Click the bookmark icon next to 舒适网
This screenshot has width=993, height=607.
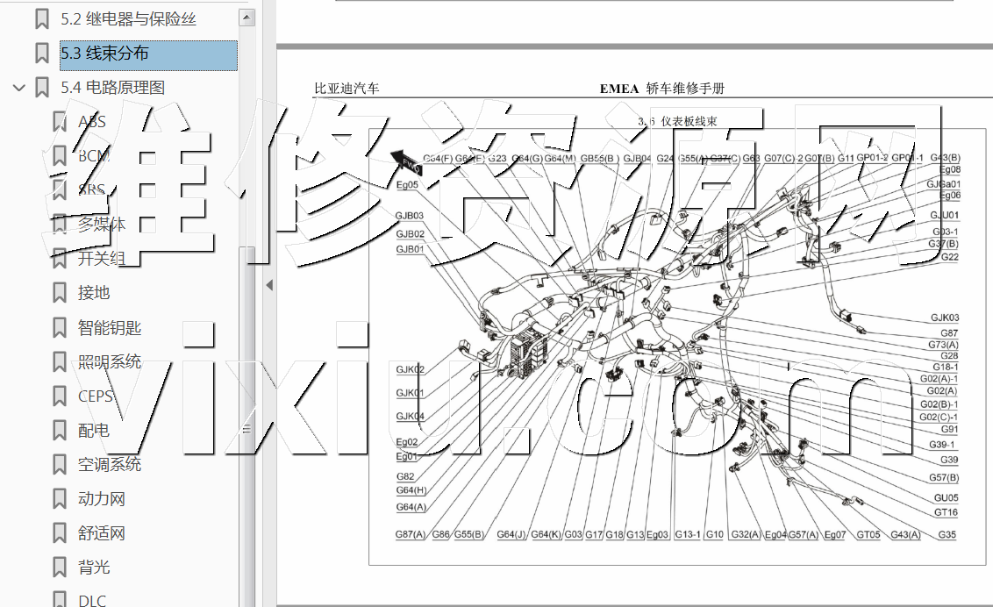coord(59,533)
